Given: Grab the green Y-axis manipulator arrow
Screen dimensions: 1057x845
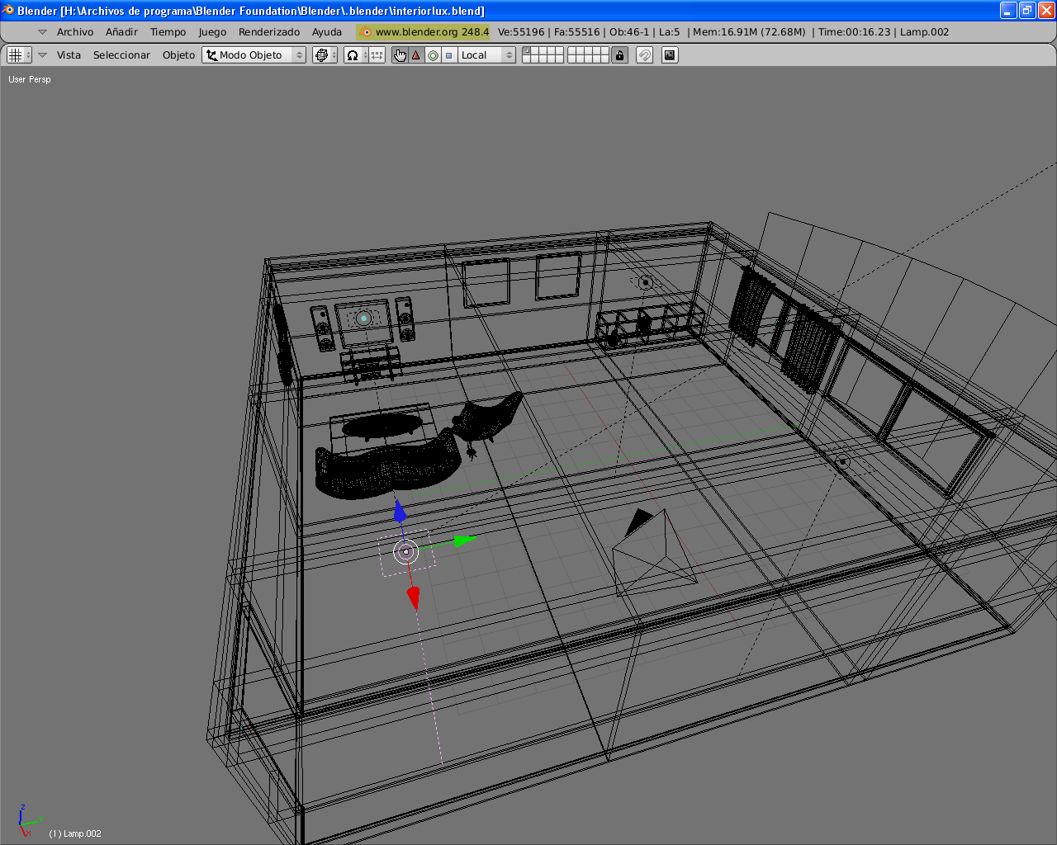Looking at the screenshot, I should [465, 541].
